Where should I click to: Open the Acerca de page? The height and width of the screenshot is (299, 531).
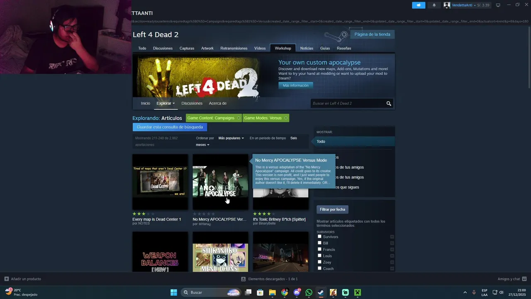coord(218,103)
